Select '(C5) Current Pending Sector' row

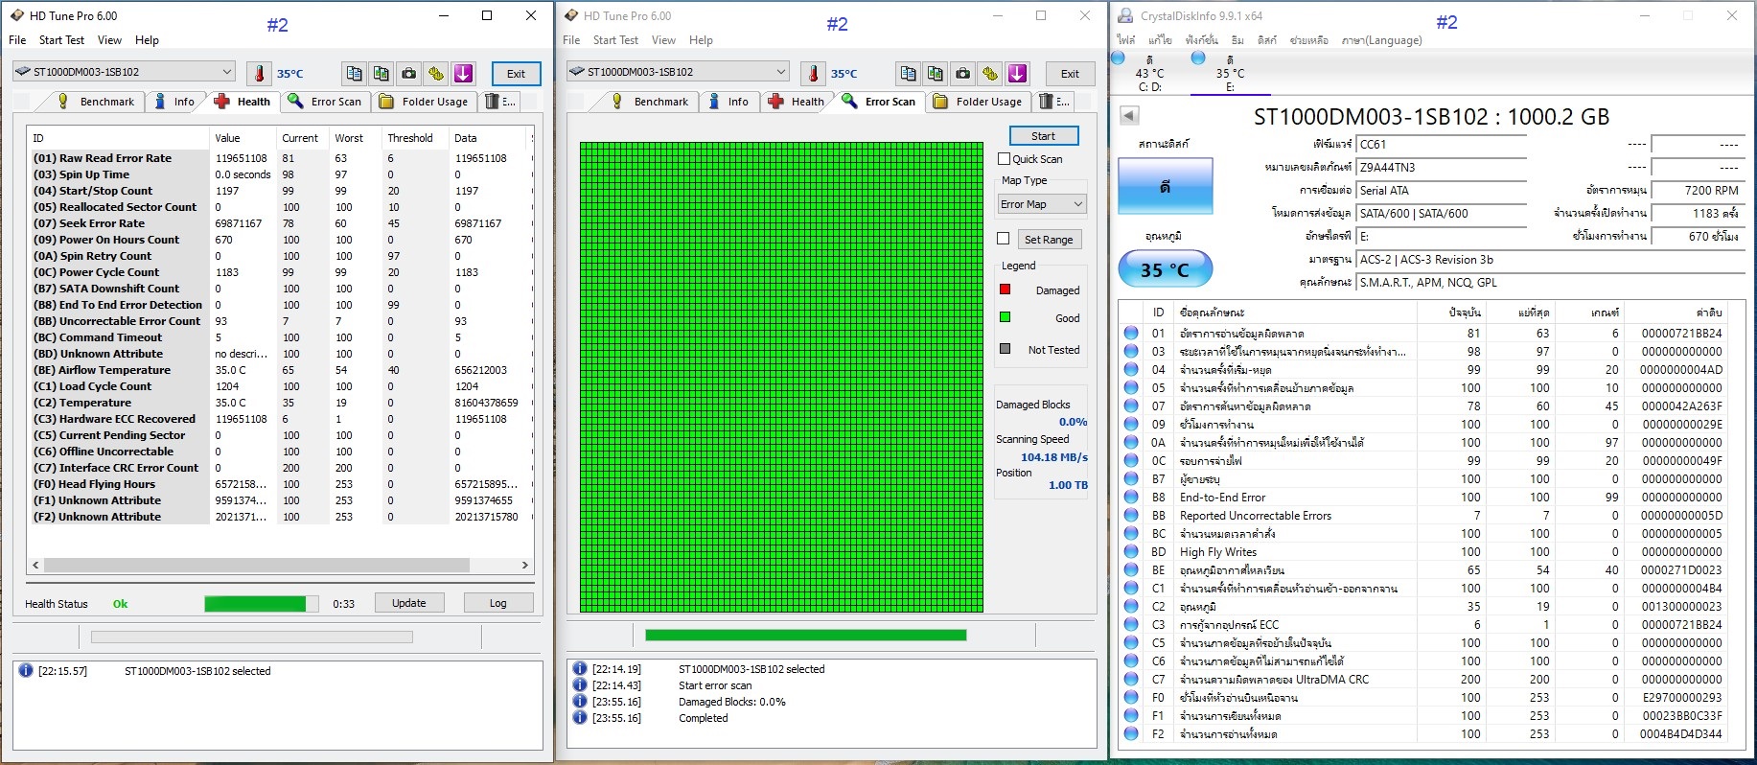280,435
